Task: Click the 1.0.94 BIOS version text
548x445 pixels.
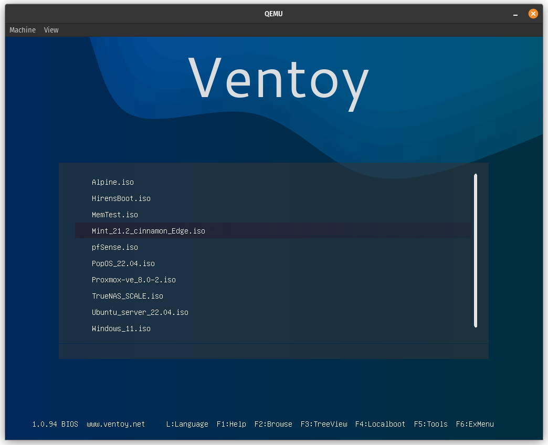Action: (55, 424)
